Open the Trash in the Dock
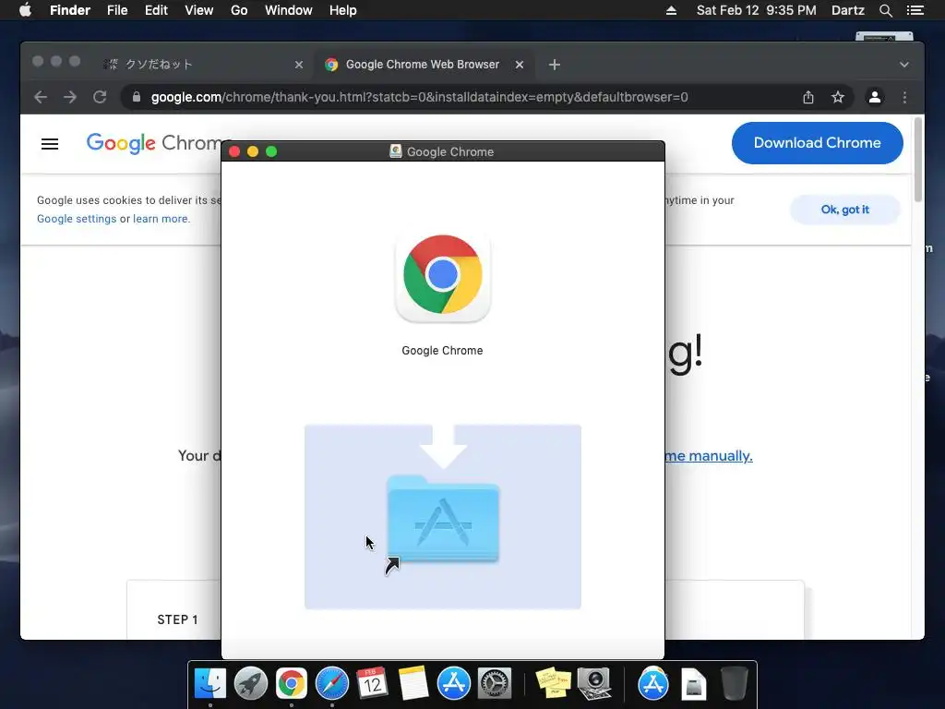 (735, 684)
